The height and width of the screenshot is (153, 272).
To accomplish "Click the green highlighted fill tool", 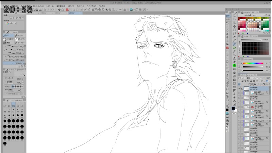I will coord(235,65).
